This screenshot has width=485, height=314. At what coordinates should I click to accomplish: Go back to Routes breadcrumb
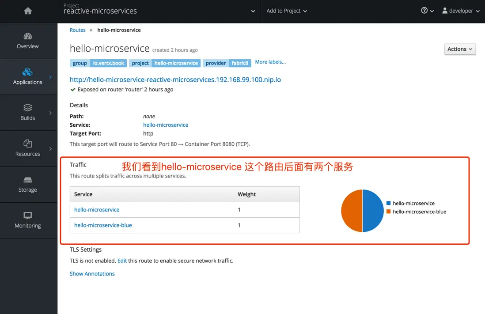pyautogui.click(x=78, y=30)
